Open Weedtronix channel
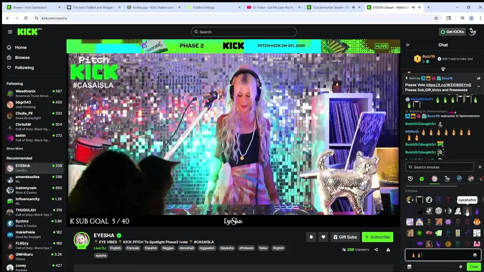Screen dimensions: 484x272 click(x=34, y=93)
